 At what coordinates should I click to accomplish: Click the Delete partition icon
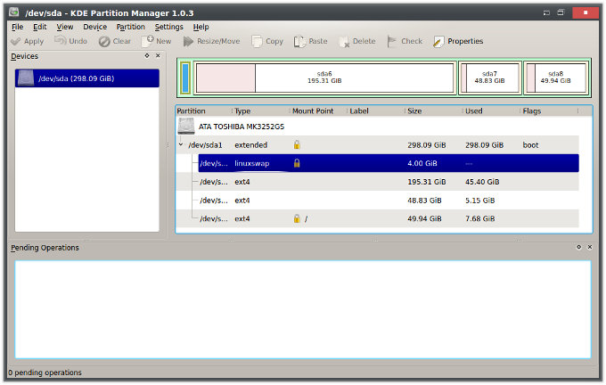tap(344, 42)
